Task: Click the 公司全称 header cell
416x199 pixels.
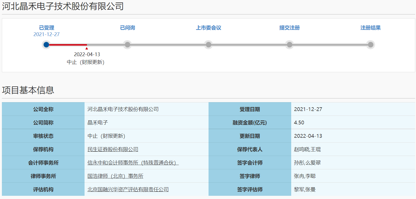Action: (x=43, y=109)
